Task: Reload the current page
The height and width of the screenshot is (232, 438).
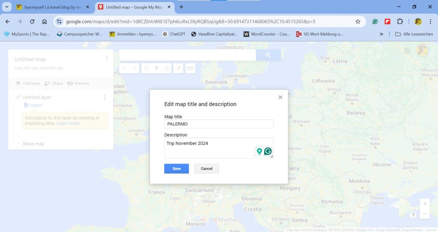Action: (32, 21)
